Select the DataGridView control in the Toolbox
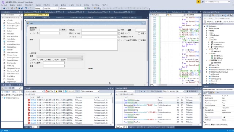Image resolution: width=234 pixels, height=132 pixels. click(12, 47)
